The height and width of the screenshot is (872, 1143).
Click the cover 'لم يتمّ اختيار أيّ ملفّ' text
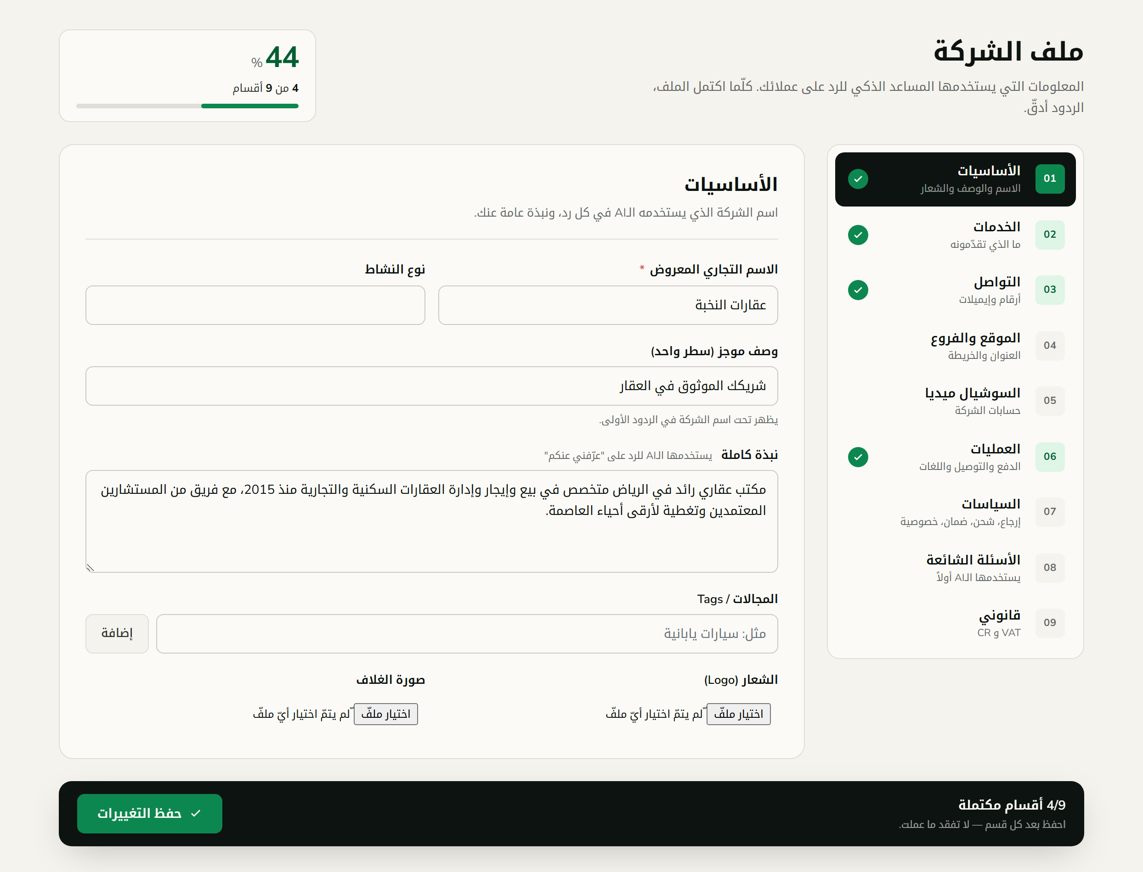click(x=301, y=714)
